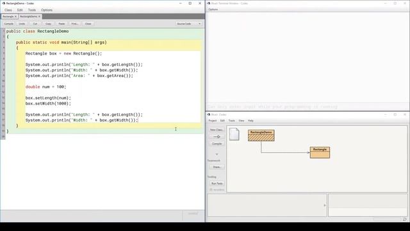The image size is (410, 231).
Task: Click the Compile button in the main window
Action: click(x=217, y=144)
